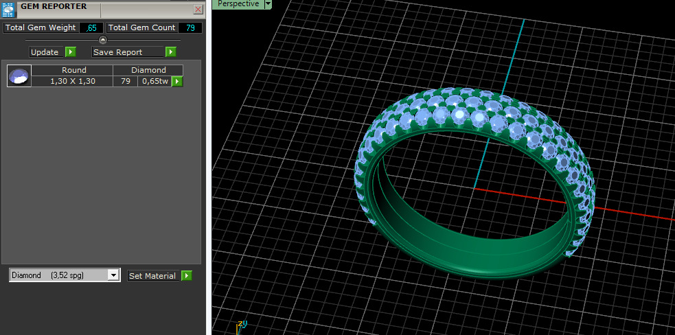Click the green ring model in viewport
Screen dimensions: 675x335
coord(474,183)
